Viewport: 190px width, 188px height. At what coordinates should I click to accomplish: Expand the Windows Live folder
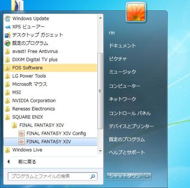pyautogui.click(x=50, y=150)
